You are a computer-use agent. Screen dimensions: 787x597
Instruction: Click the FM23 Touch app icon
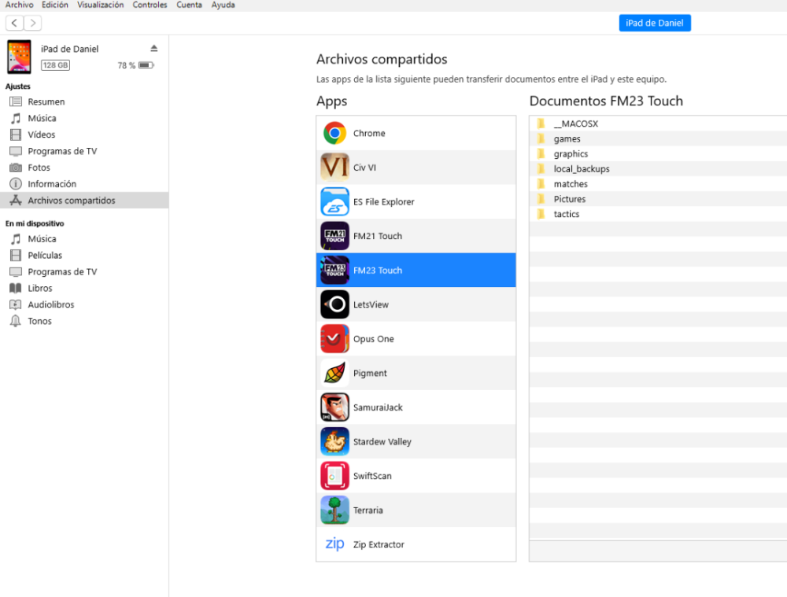click(334, 271)
